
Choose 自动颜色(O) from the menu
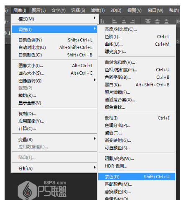click(54, 55)
